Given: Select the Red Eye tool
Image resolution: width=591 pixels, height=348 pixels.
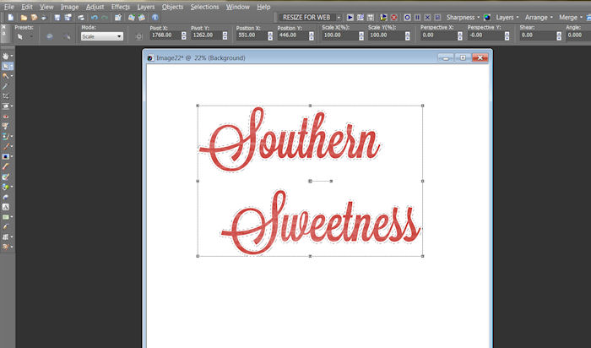Looking at the screenshot, I should point(6,116).
